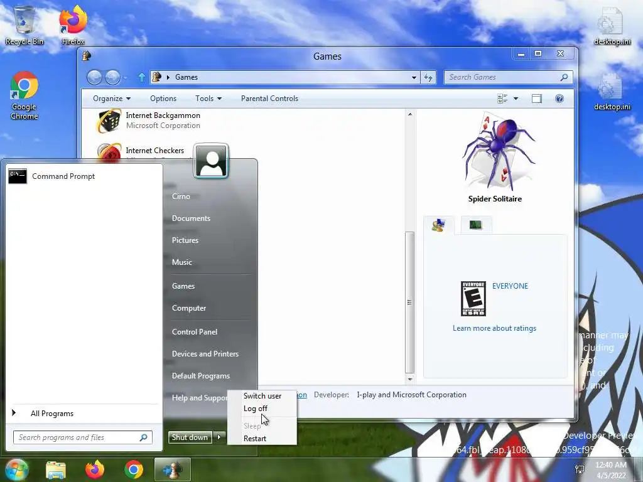Viewport: 643px width, 482px height.
Task: Open Default Programs from Start menu
Action: pyautogui.click(x=200, y=376)
